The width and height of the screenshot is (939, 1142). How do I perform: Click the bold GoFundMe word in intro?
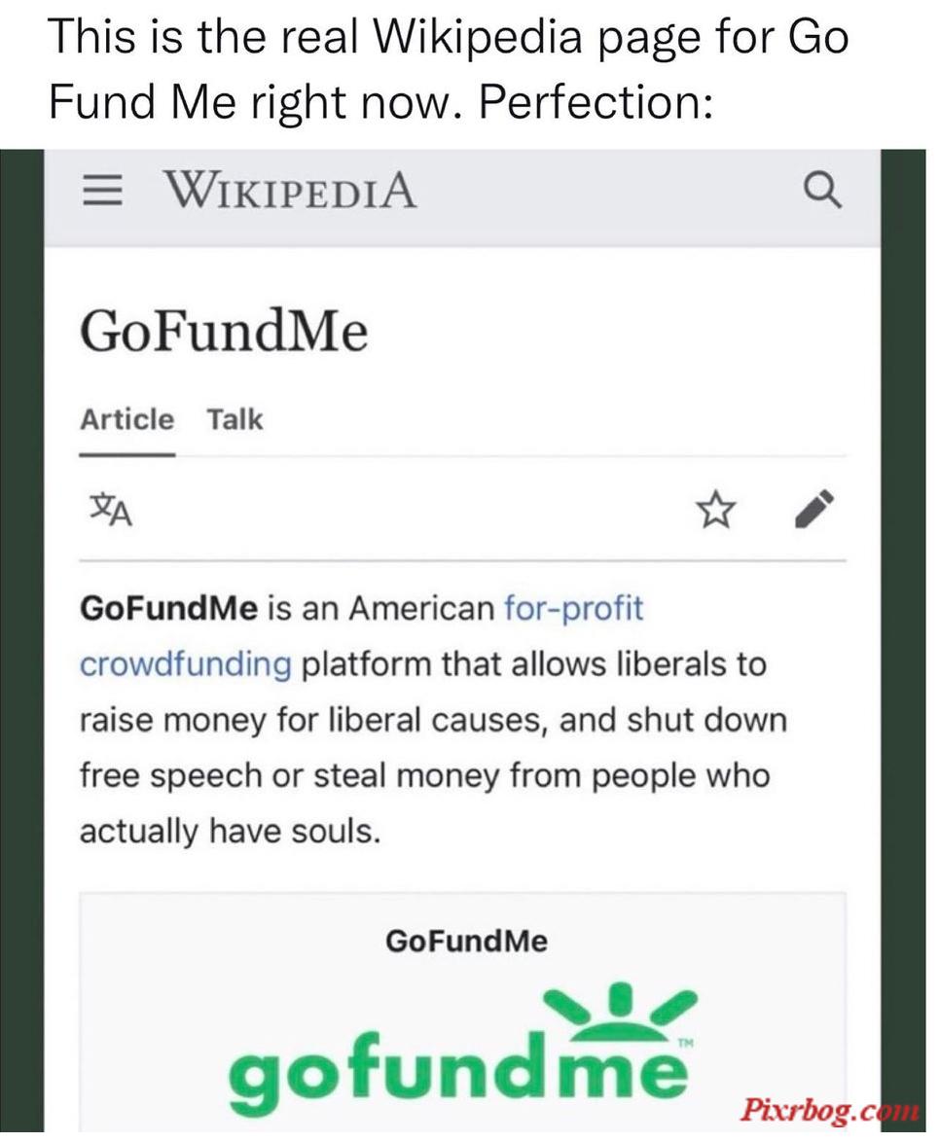[x=168, y=608]
